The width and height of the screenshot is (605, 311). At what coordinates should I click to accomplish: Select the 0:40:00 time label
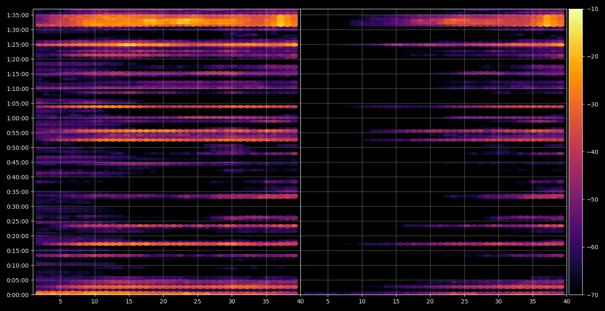18,177
